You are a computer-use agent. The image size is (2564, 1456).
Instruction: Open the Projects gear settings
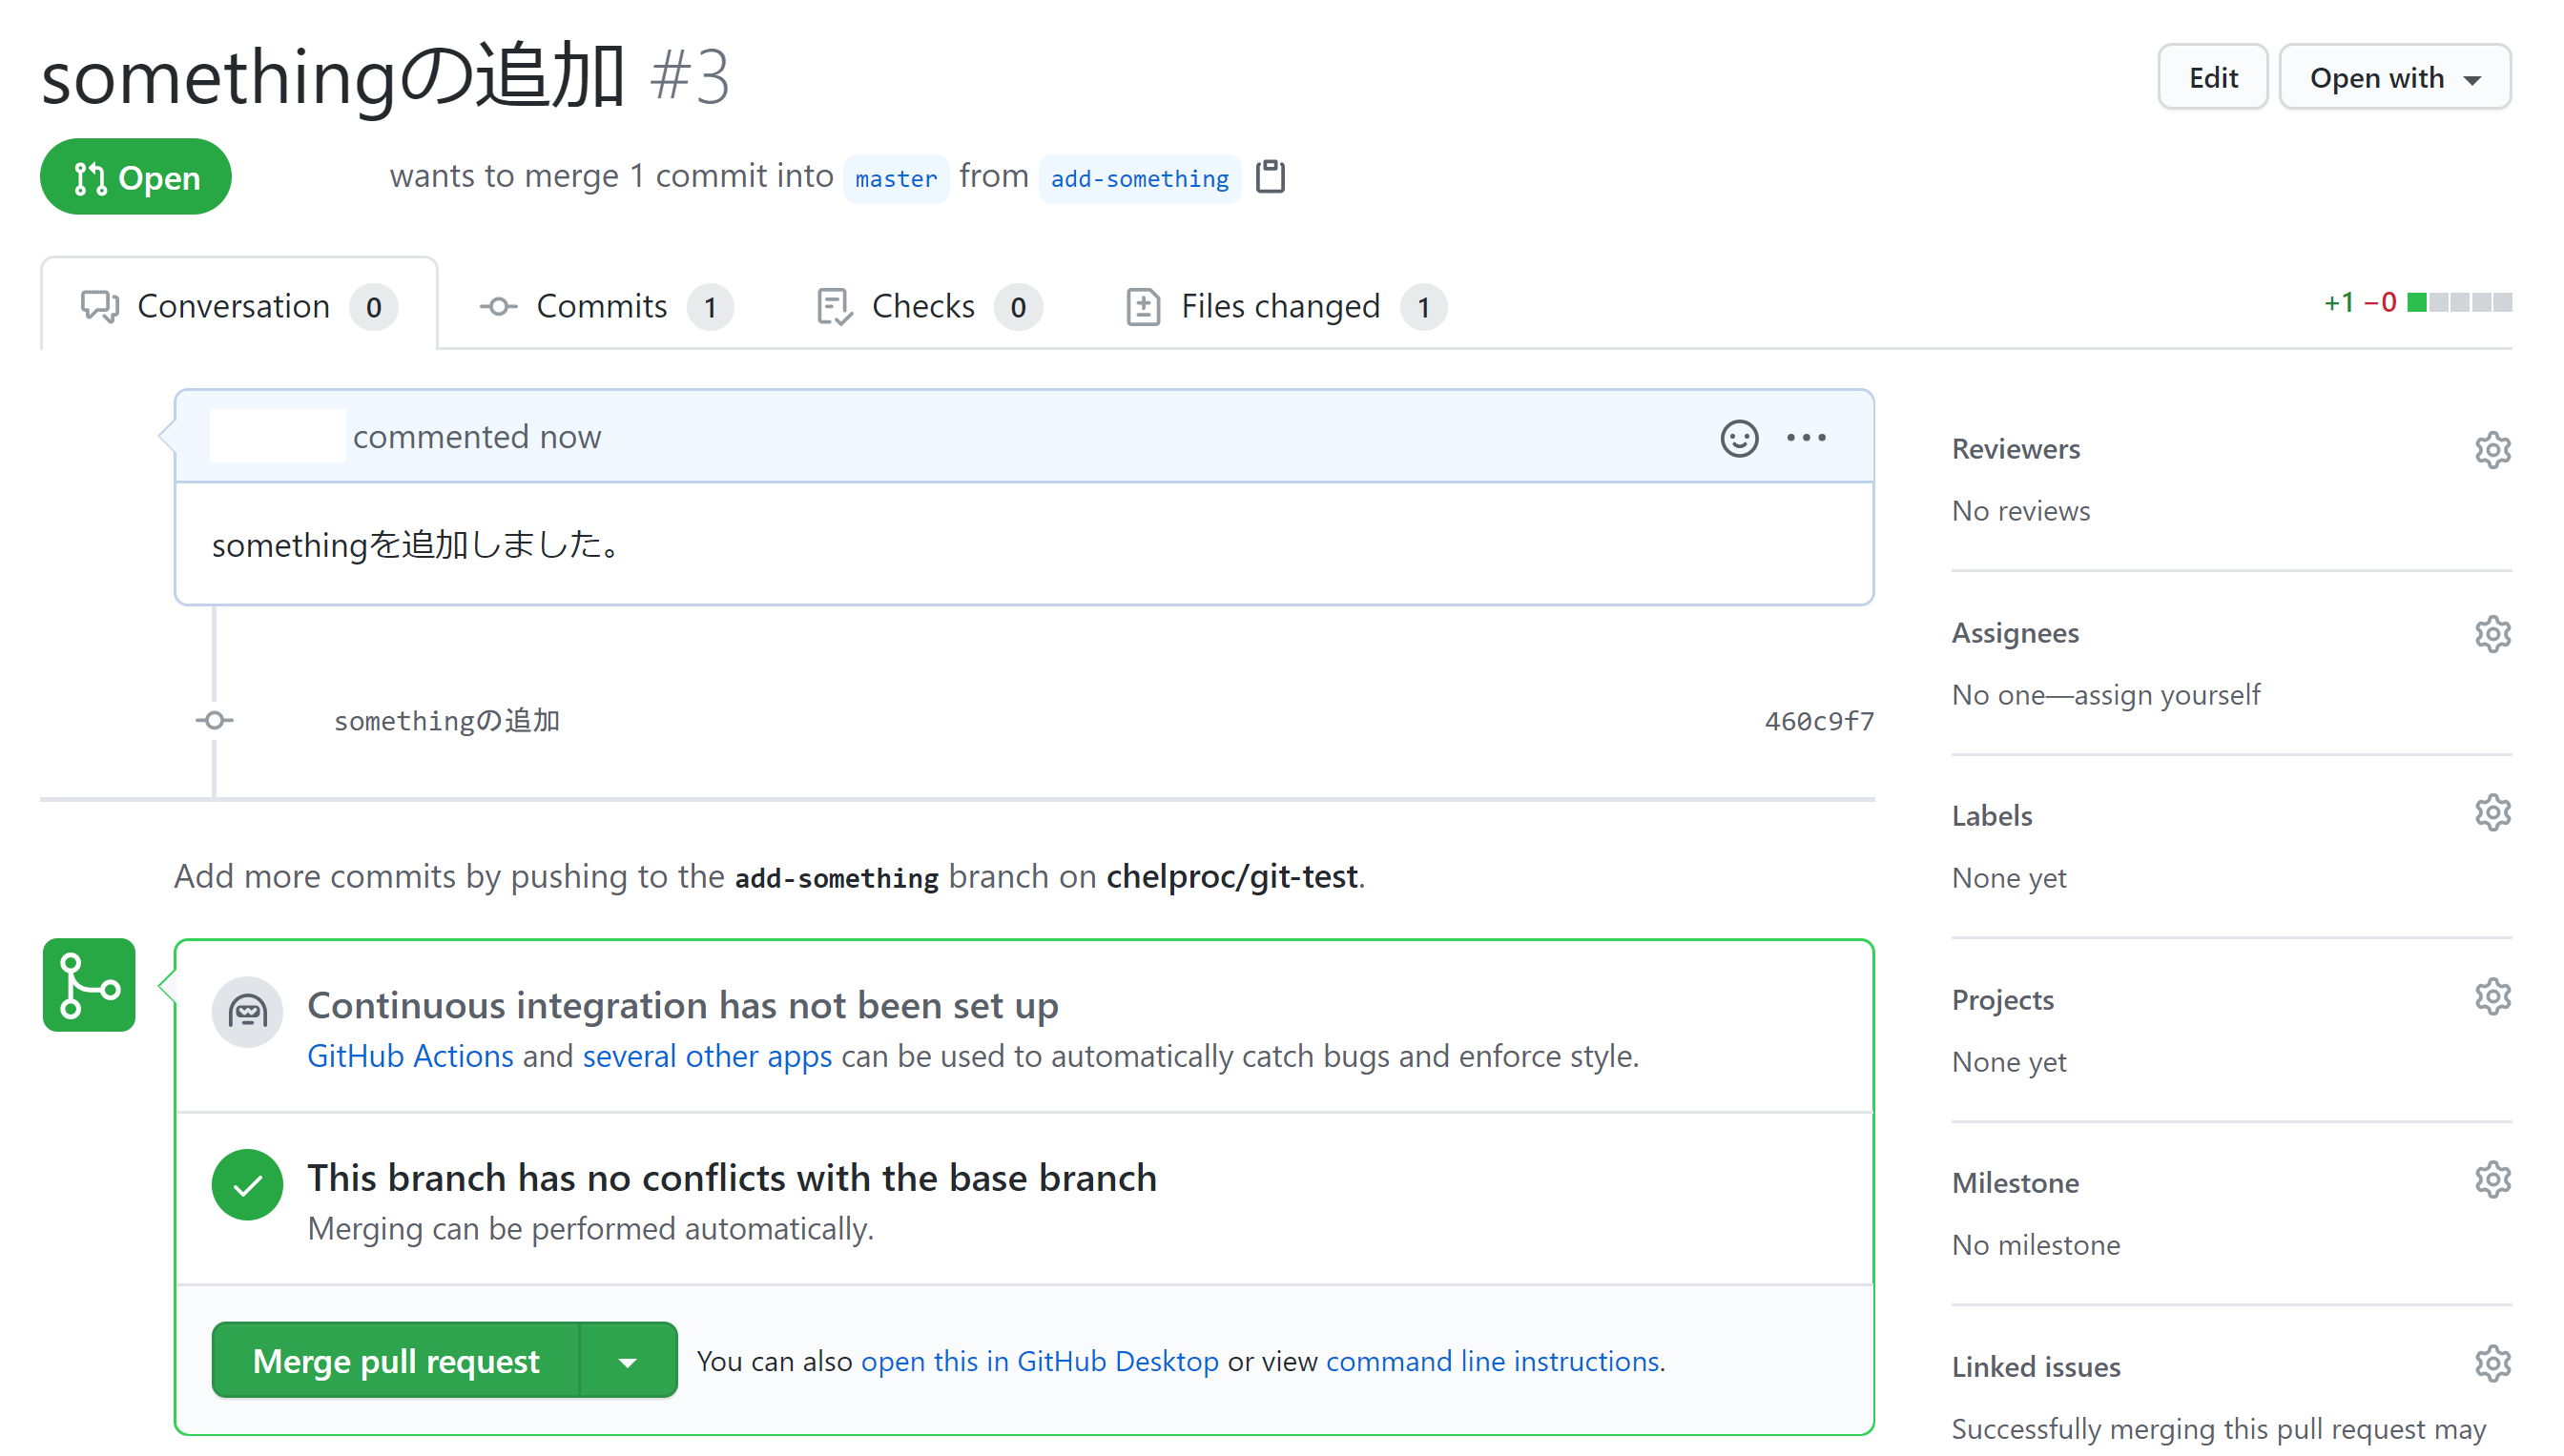(x=2492, y=997)
